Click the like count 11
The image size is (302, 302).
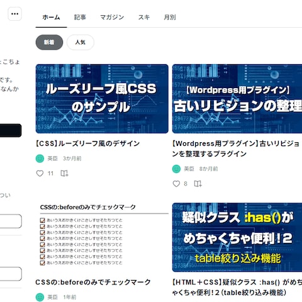[50, 174]
